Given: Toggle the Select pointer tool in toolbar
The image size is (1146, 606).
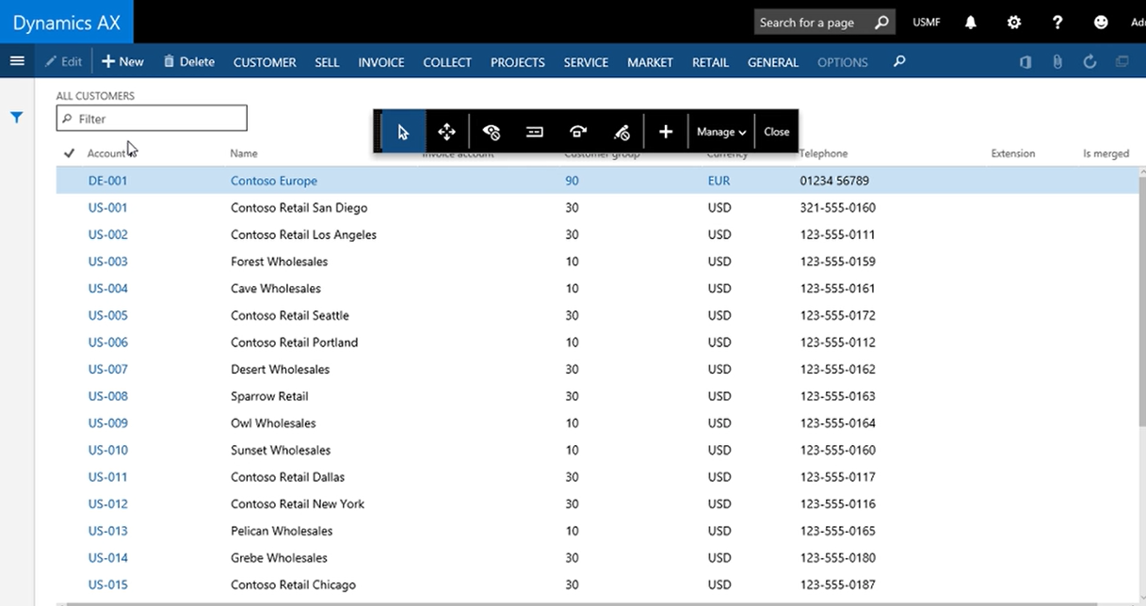Looking at the screenshot, I should coord(404,132).
